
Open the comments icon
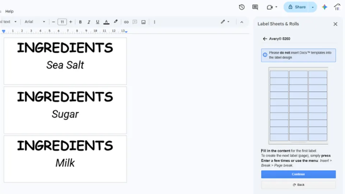[x=255, y=7]
